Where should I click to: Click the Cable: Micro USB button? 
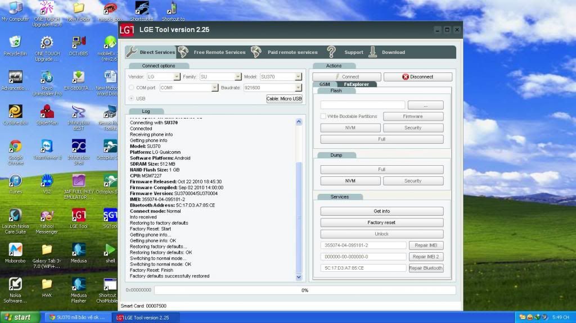(x=284, y=99)
